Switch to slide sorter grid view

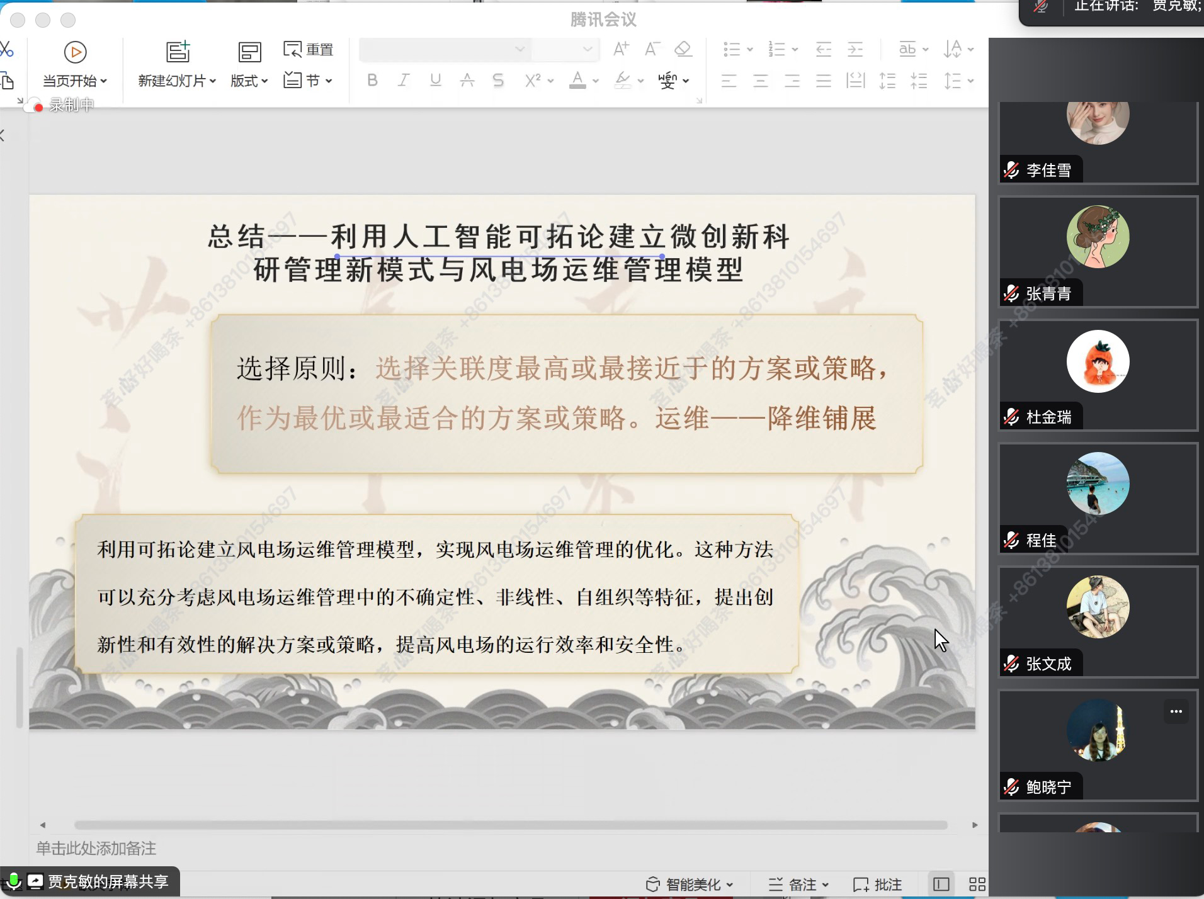(x=977, y=885)
